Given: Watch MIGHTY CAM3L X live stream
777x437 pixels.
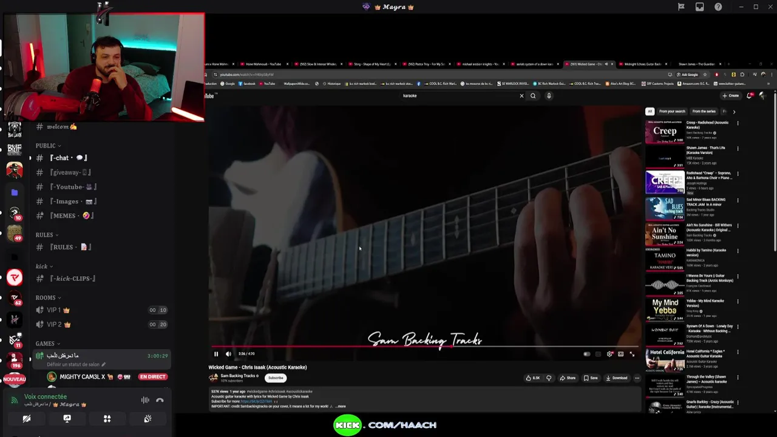Looking at the screenshot, I should click(x=152, y=377).
